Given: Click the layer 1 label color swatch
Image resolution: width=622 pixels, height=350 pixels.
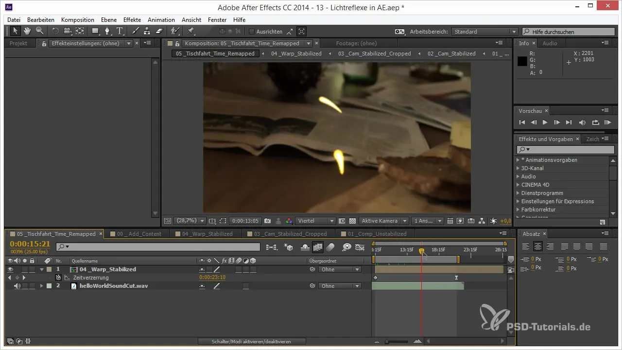Looking at the screenshot, I should pos(49,269).
